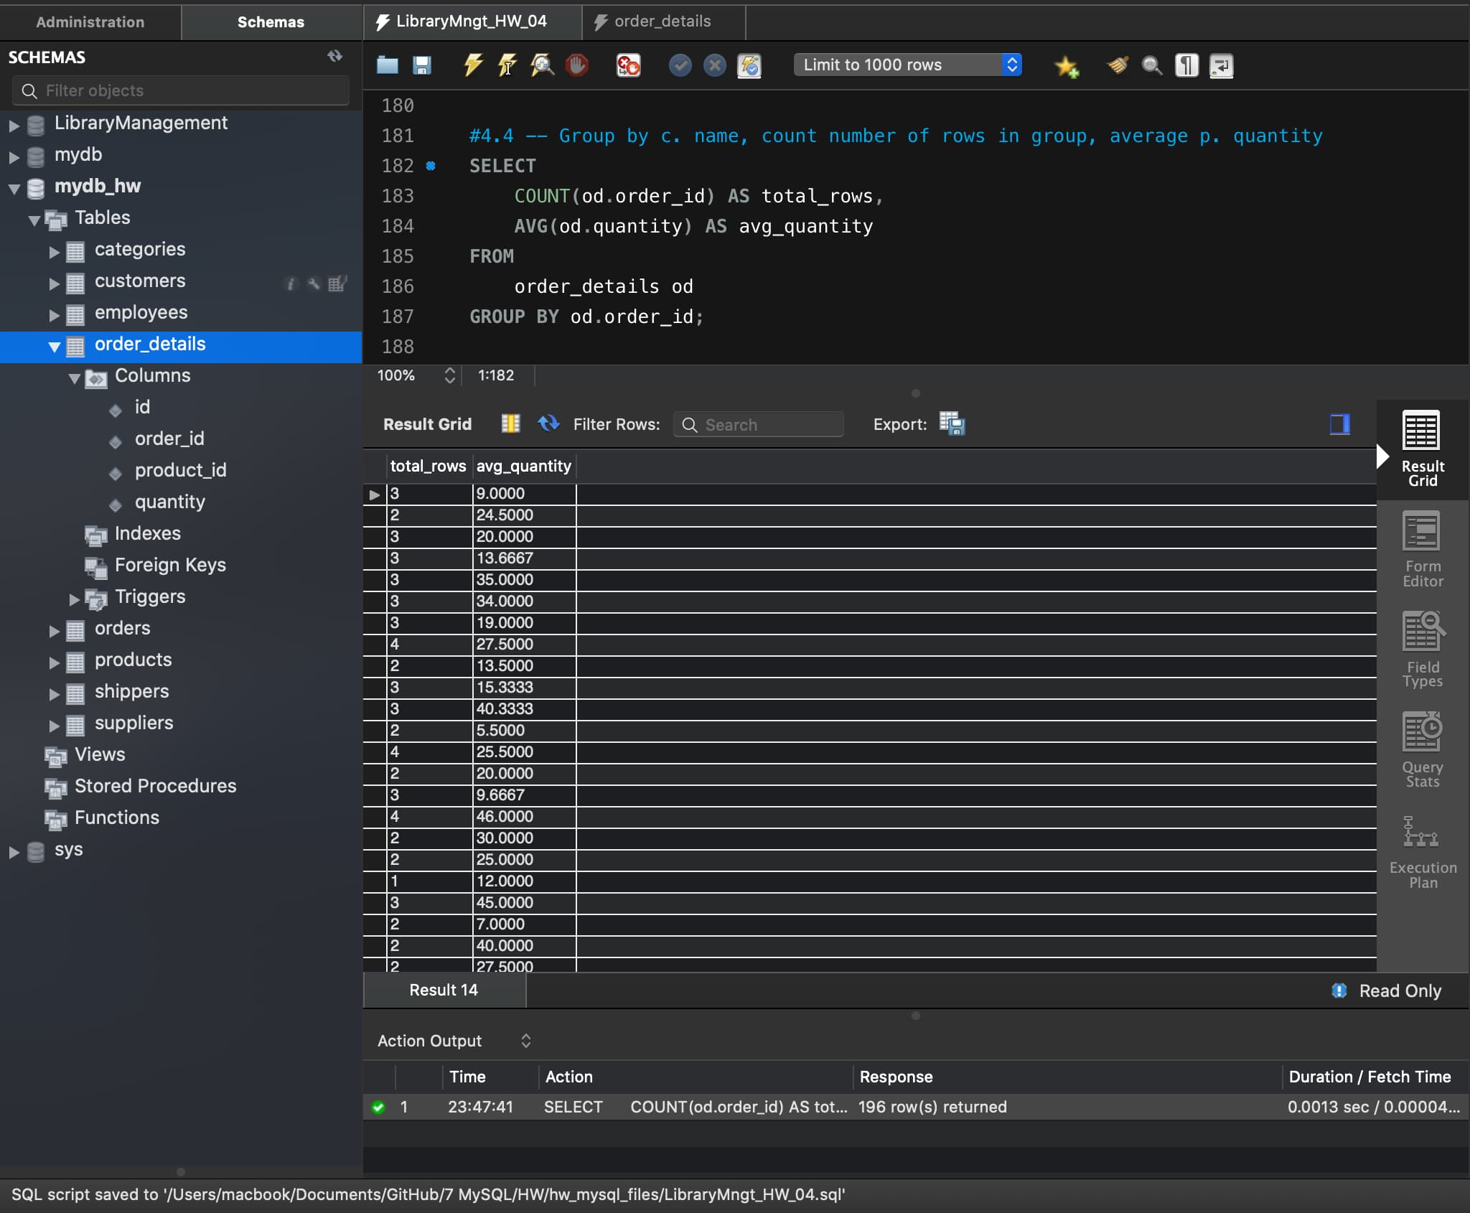Switch to the Form Editor view
Screen dimensions: 1470x1213
point(1422,551)
